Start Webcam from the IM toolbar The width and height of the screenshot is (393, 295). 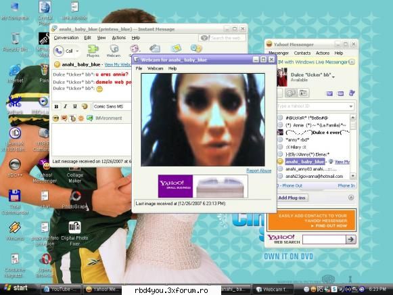[x=114, y=51]
